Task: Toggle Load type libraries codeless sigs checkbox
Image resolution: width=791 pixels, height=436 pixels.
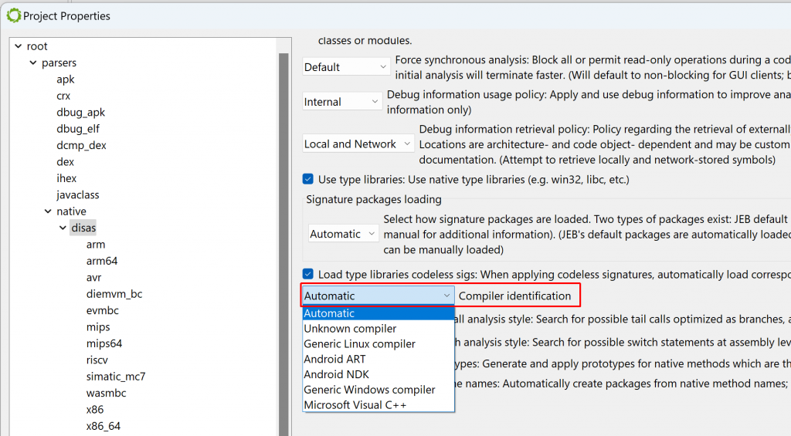Action: [308, 274]
